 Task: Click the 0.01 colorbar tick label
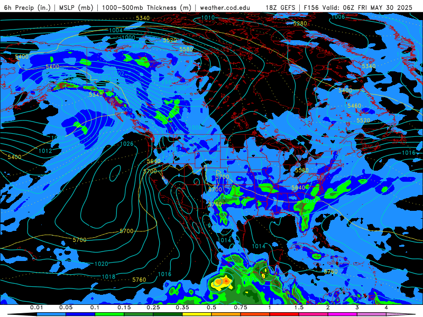click(x=36, y=307)
